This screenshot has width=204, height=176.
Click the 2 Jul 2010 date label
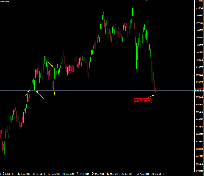click(x=8, y=174)
